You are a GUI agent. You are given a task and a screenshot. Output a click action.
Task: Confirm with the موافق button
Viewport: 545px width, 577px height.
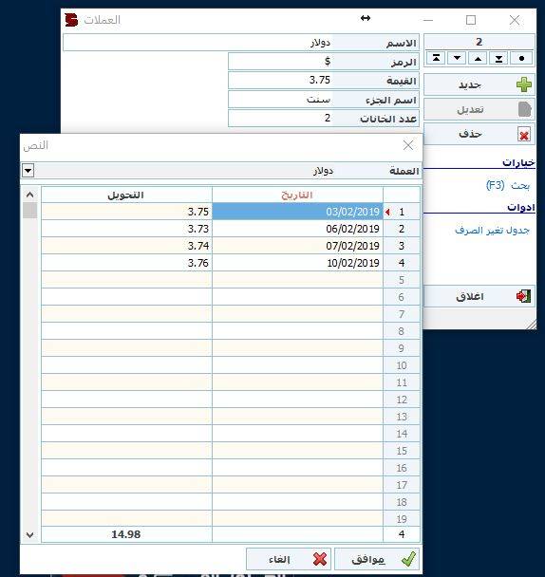point(377,559)
